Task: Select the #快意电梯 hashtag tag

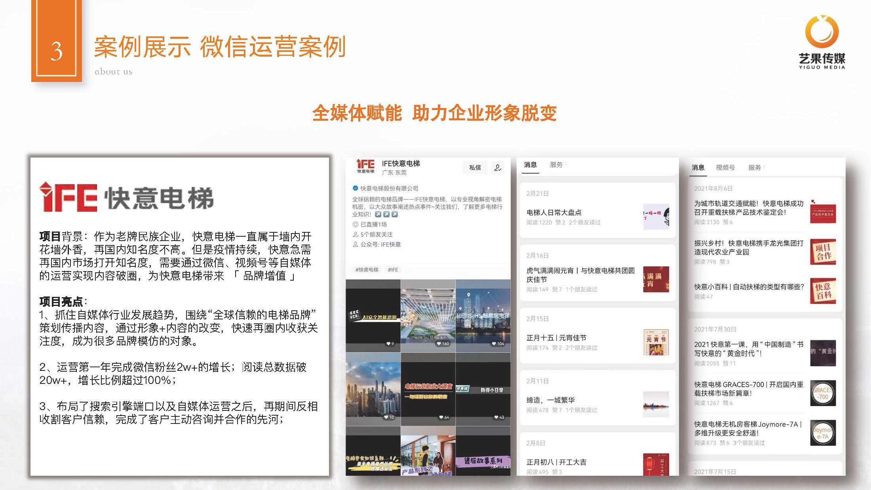Action: pos(367,270)
